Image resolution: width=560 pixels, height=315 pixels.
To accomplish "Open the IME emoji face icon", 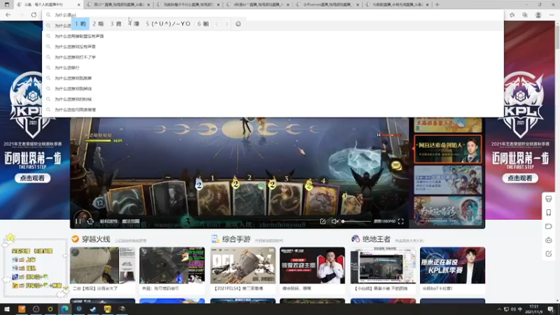I will (x=238, y=24).
